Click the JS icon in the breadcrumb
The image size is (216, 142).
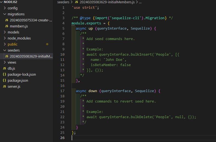pos(77,2)
